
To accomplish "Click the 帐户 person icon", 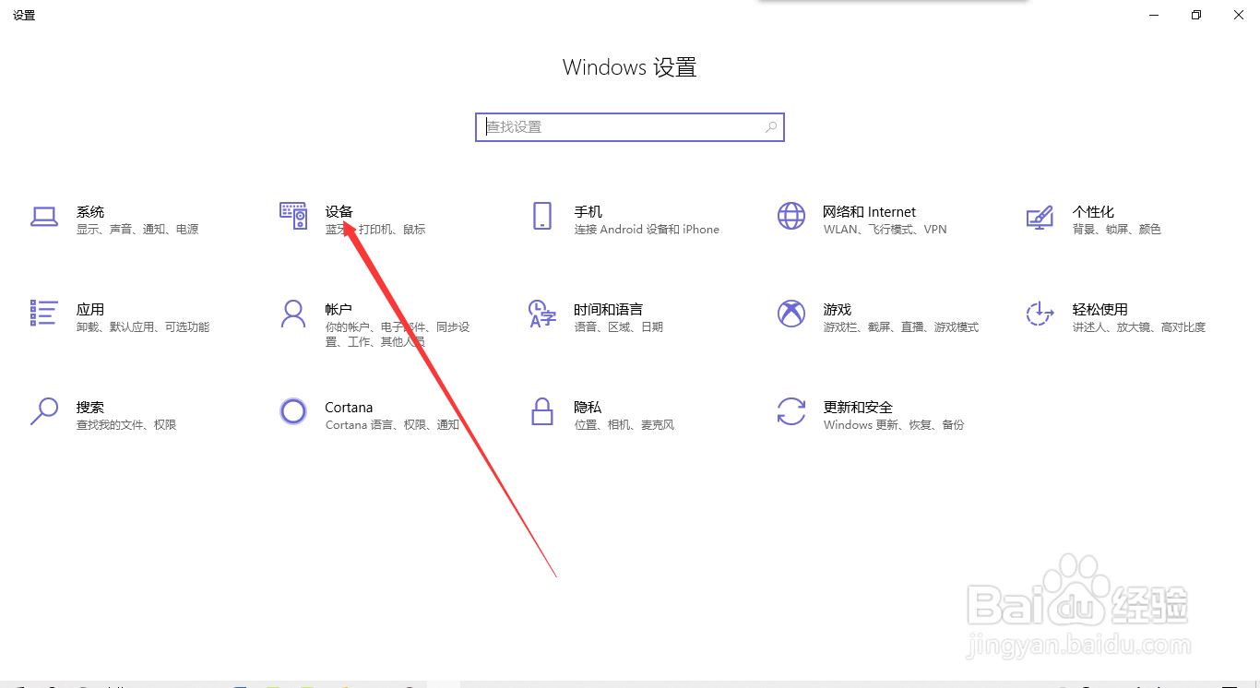I will (x=293, y=314).
